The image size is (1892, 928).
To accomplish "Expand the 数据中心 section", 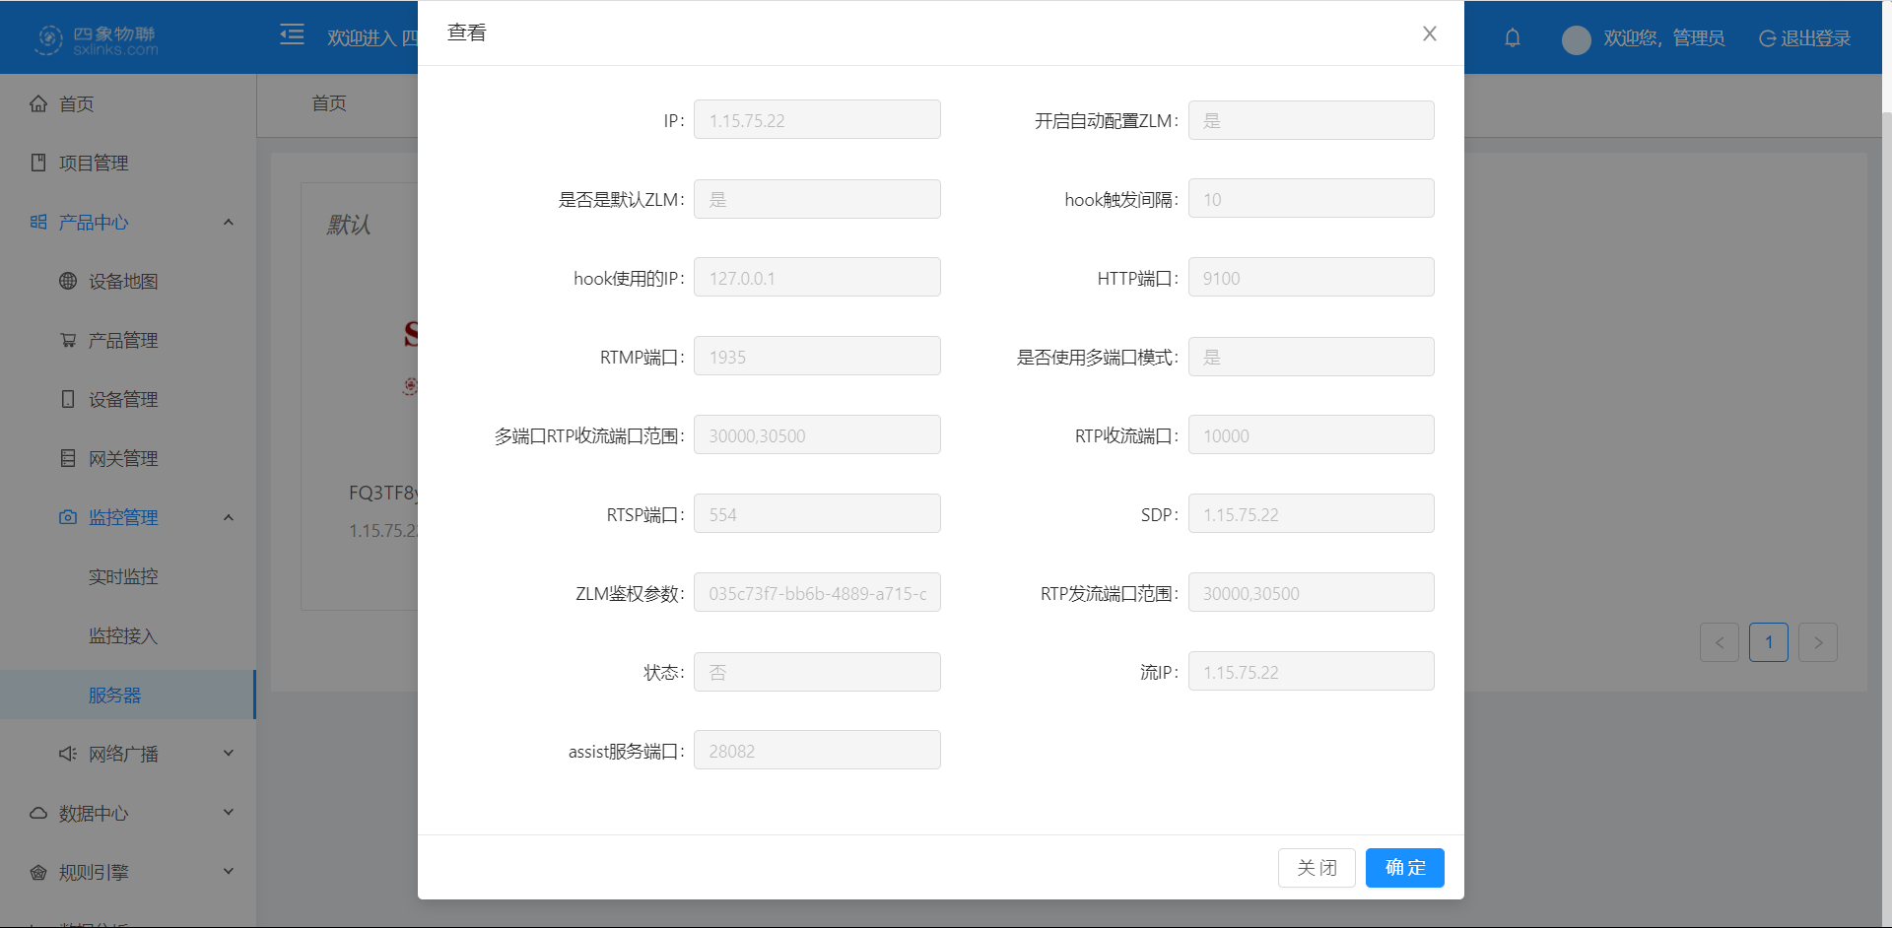I will coord(229,812).
